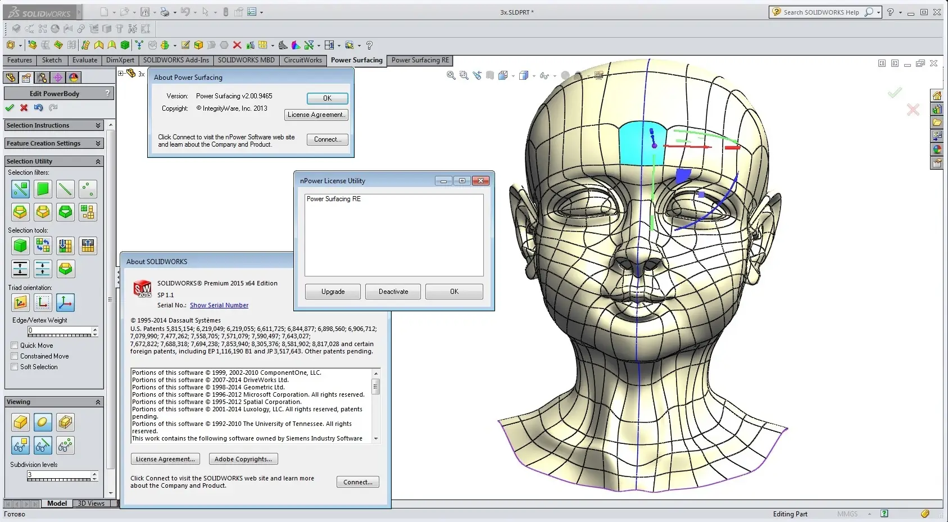The image size is (948, 522).
Task: Choose the dotted-box triad orientation icon
Action: click(x=43, y=303)
